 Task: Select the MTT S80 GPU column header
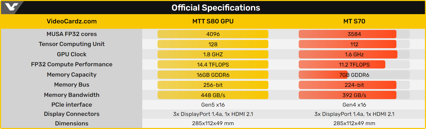pos(213,21)
